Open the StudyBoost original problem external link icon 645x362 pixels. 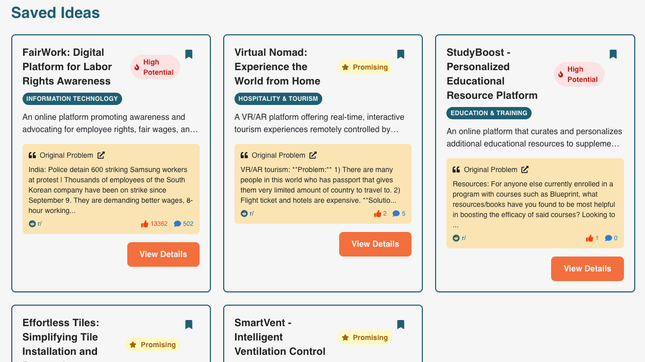(525, 169)
